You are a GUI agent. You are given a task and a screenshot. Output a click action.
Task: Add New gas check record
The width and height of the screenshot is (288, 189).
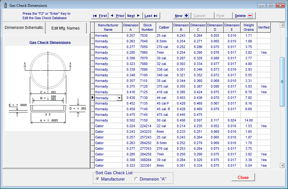182,16
